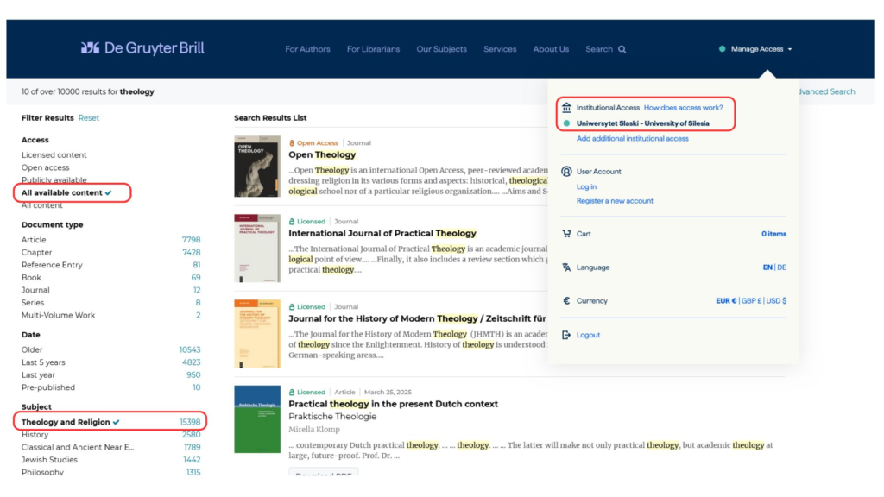Open the Open Theology cover thumbnail
Viewport: 884px width, 497px height.
[x=257, y=167]
